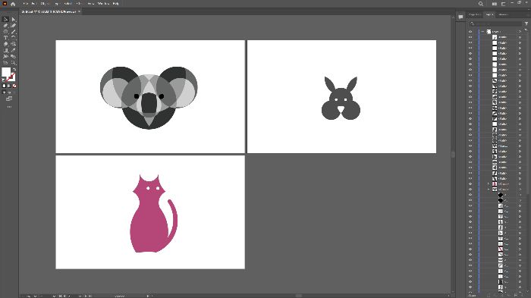Switch to the Libraries panel tab

(503, 14)
